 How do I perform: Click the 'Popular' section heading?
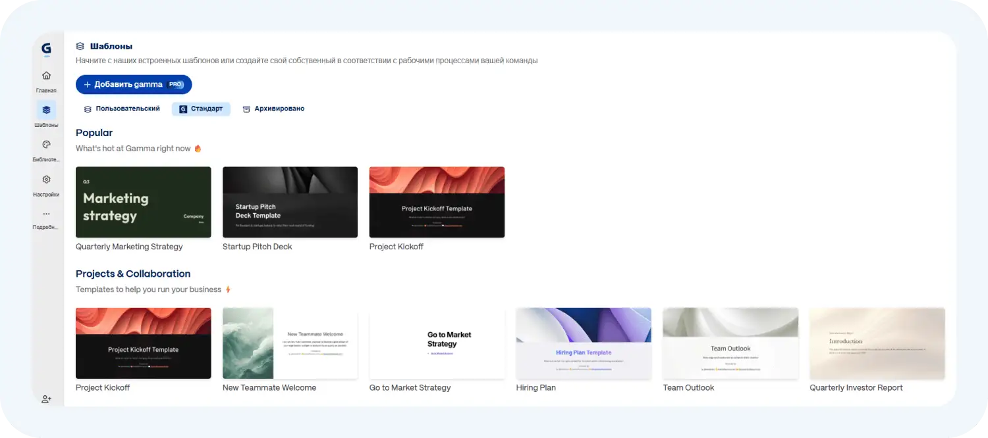(x=94, y=133)
